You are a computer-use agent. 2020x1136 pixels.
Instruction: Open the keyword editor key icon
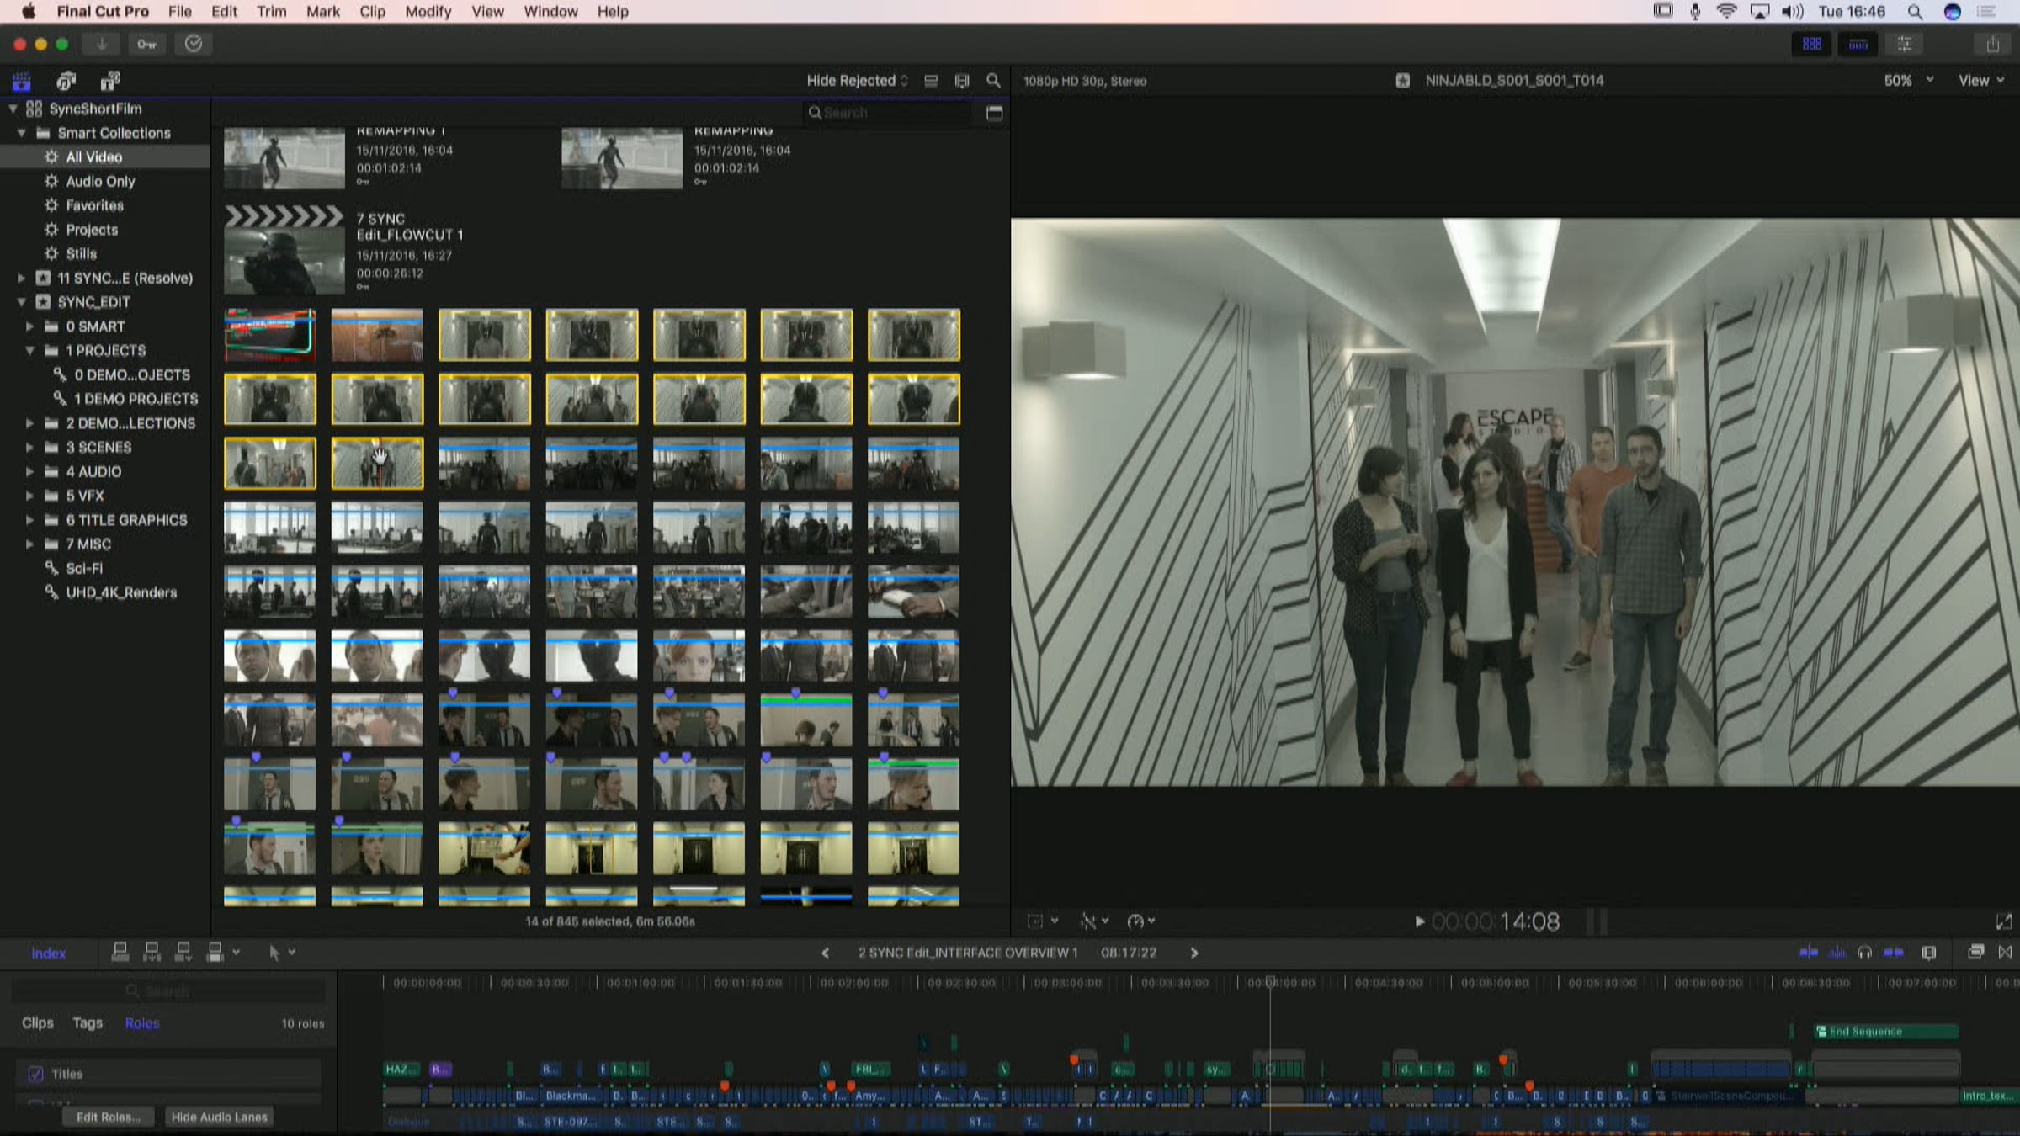tap(147, 44)
